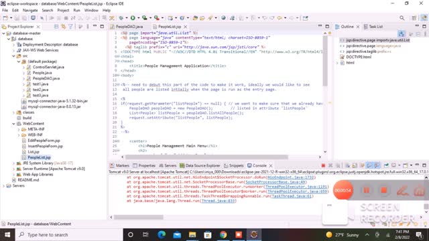The width and height of the screenshot is (429, 241).
Task: Open the File menu
Action: [5, 11]
